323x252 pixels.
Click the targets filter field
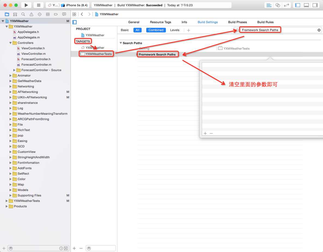(x=101, y=248)
